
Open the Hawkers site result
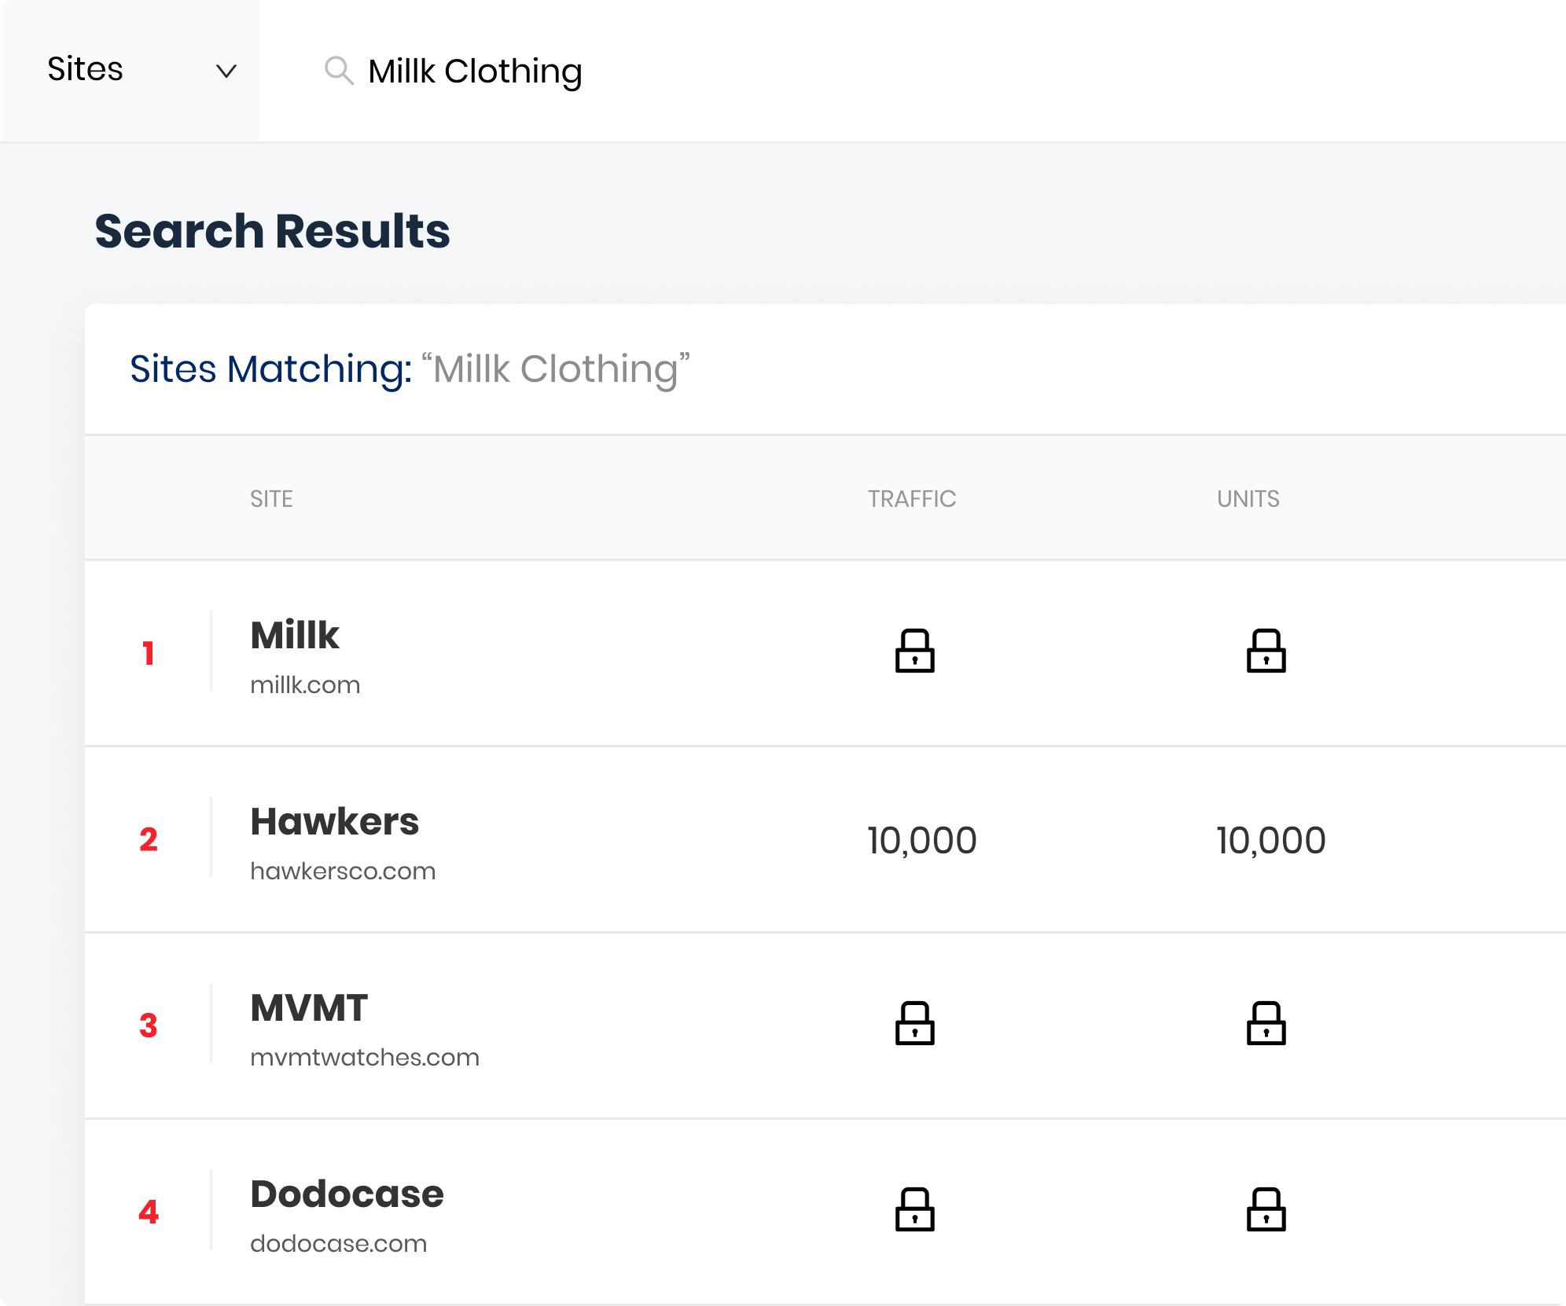point(335,822)
